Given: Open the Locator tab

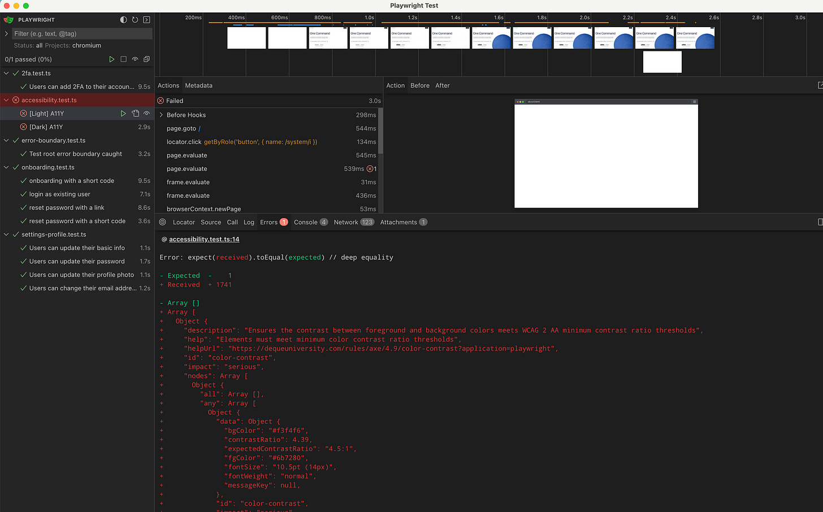Looking at the screenshot, I should click(184, 222).
